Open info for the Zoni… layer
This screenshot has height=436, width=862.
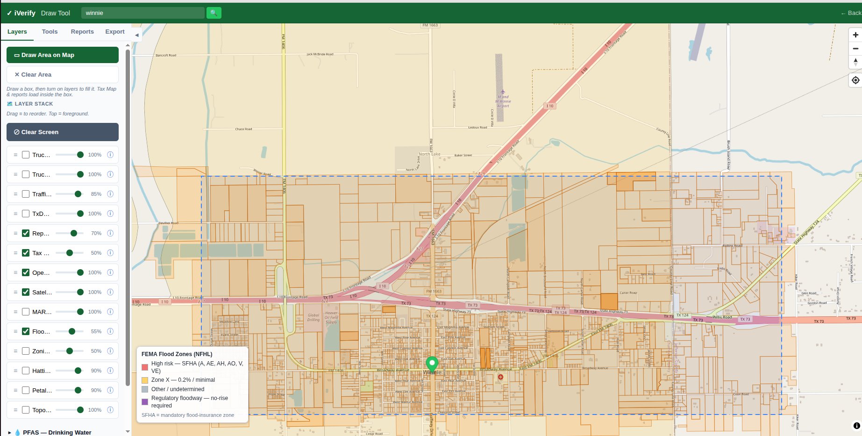coord(110,351)
